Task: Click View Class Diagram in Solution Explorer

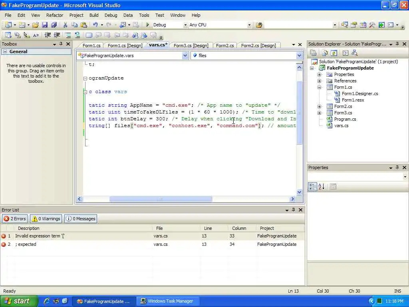Action: tap(355, 53)
